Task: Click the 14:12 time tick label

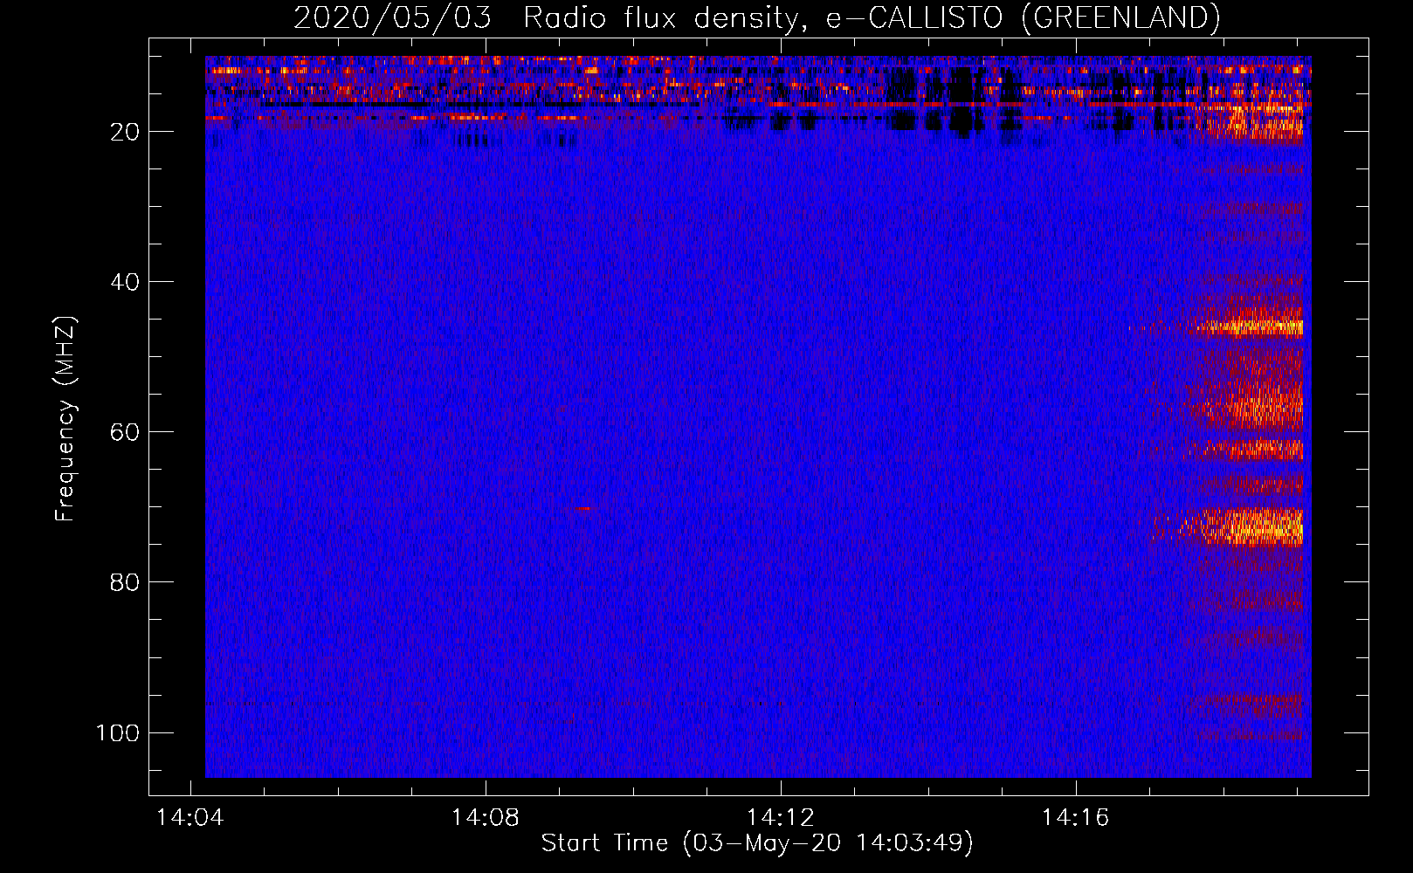Action: pyautogui.click(x=780, y=818)
